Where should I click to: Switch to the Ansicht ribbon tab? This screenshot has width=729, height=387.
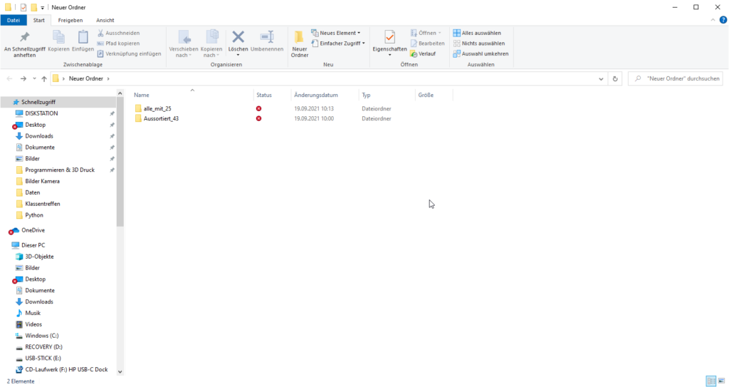(x=105, y=20)
